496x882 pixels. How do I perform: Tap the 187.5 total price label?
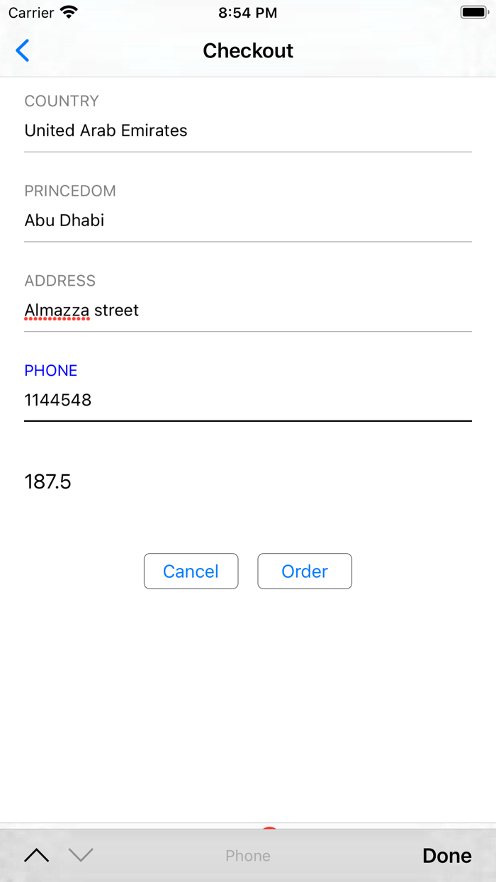coord(47,481)
